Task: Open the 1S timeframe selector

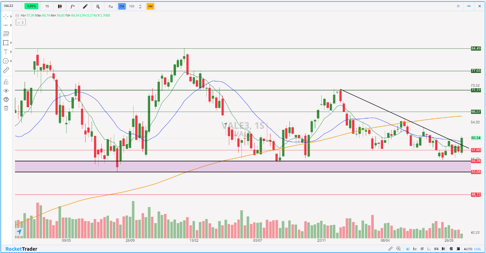Action: pos(47,6)
